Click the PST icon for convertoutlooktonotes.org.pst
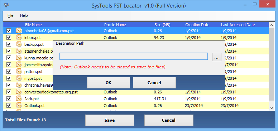 click(19, 92)
